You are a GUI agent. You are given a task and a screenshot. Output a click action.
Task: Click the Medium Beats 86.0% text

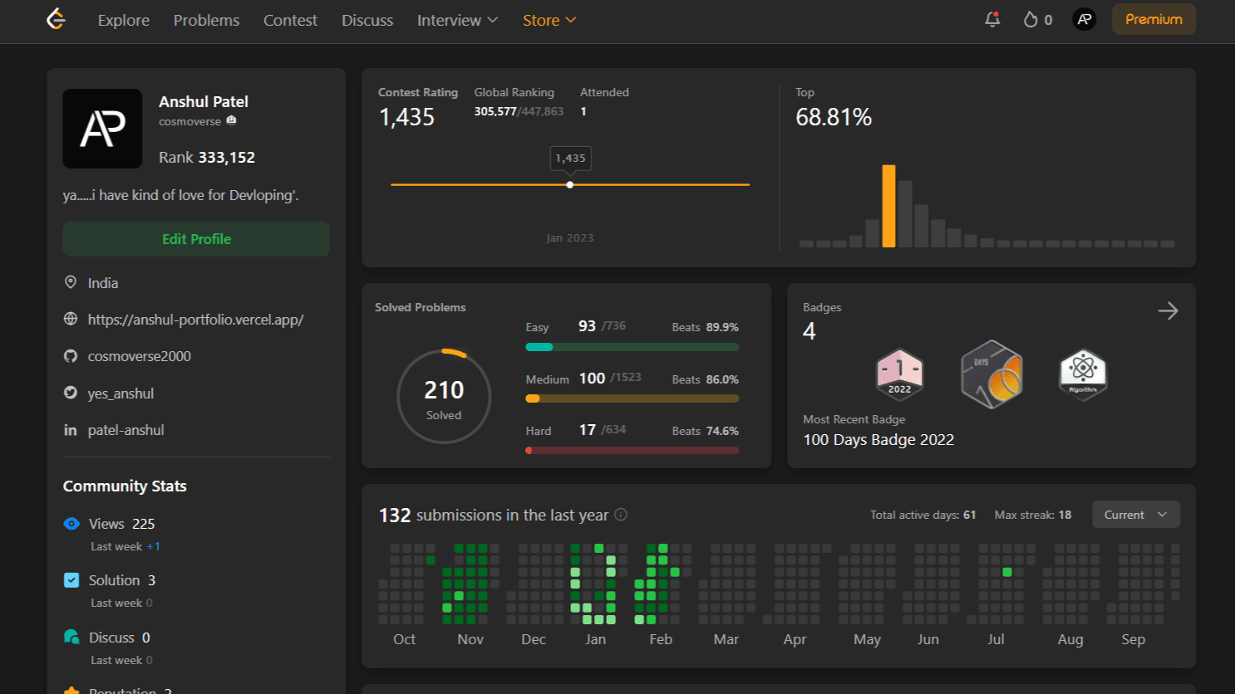tap(705, 379)
